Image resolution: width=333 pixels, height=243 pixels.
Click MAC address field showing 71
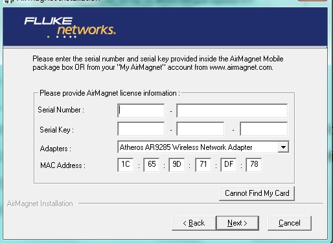pos(203,165)
